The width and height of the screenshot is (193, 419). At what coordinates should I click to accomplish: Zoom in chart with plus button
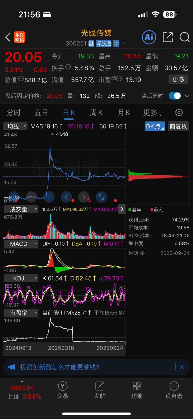click(49, 197)
